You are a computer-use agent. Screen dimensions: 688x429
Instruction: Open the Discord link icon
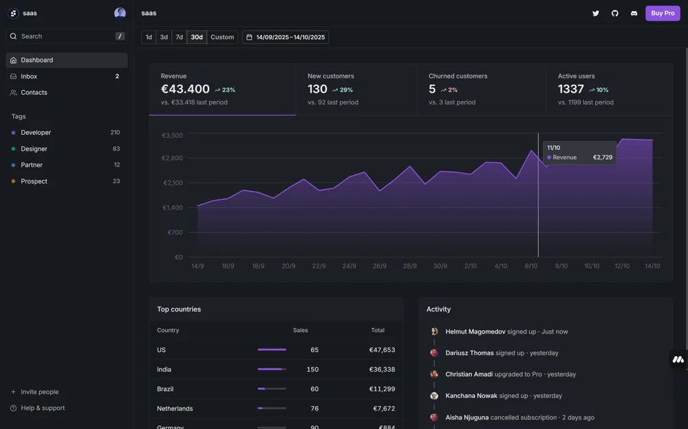[634, 13]
